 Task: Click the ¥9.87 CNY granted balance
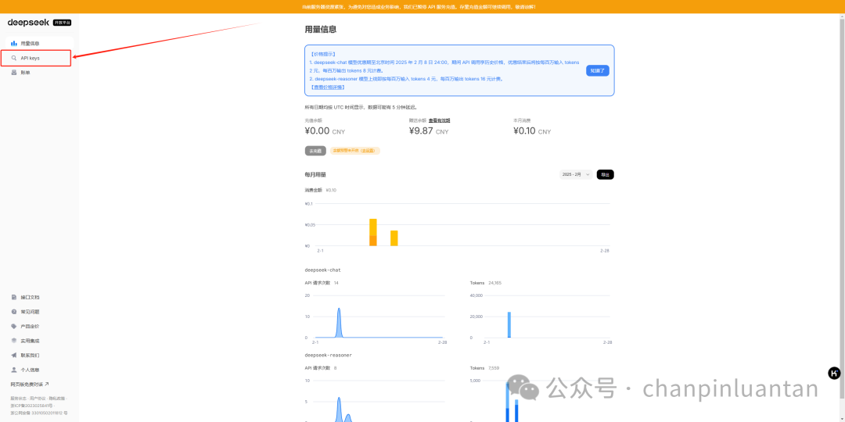coord(429,131)
